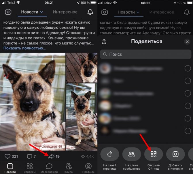The width and height of the screenshot is (193, 174).
Task: Open bottom-right sitting dog photo
Action: (x=82, y=117)
